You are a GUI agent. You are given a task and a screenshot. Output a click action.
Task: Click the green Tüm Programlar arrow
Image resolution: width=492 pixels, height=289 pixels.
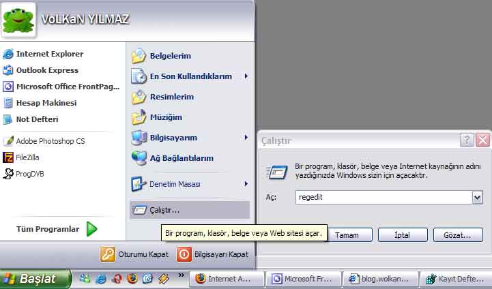(x=91, y=229)
